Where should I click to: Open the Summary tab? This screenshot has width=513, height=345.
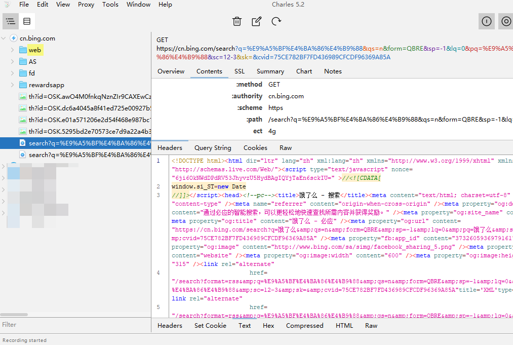click(270, 71)
